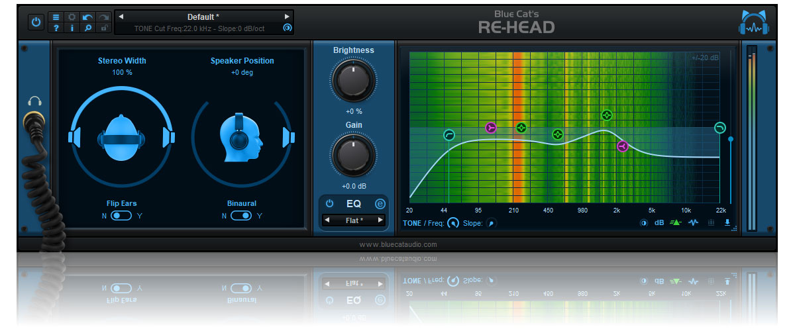Image resolution: width=795 pixels, height=331 pixels.
Task: Select the magenta high-shelf filter node
Action: point(622,146)
